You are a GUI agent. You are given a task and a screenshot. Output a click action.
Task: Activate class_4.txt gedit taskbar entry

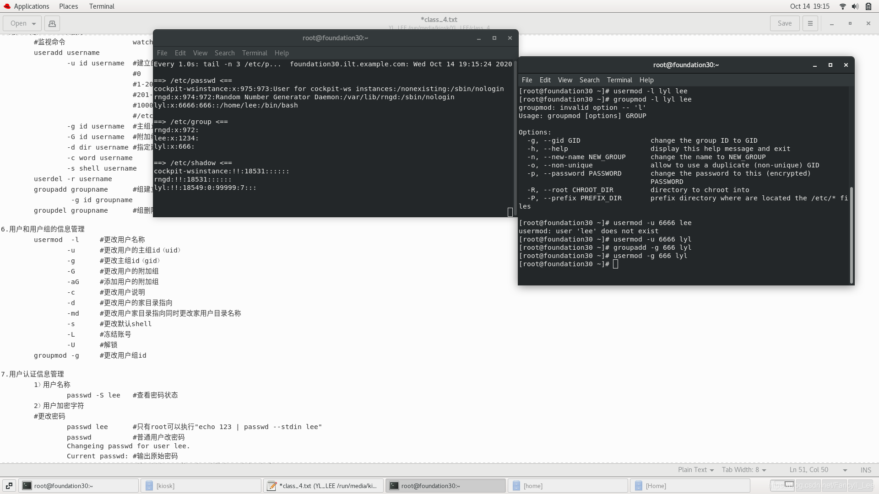point(323,486)
